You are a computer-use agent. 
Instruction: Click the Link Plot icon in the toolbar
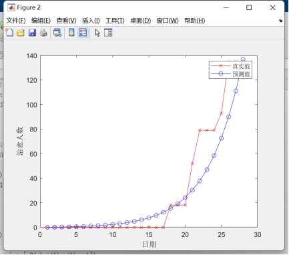(x=57, y=33)
